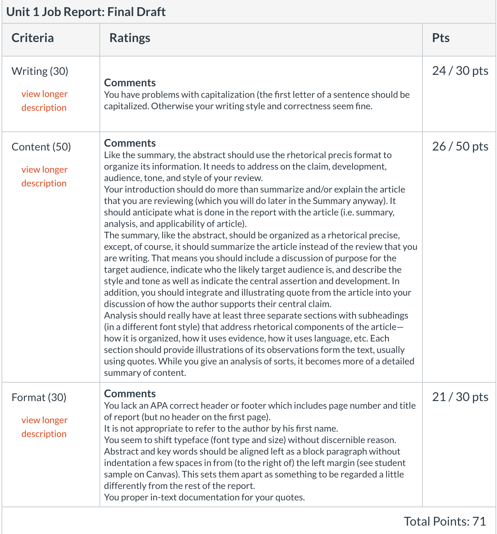The image size is (497, 534).
Task: Click the 26 / 50 pts score
Action: point(460,146)
